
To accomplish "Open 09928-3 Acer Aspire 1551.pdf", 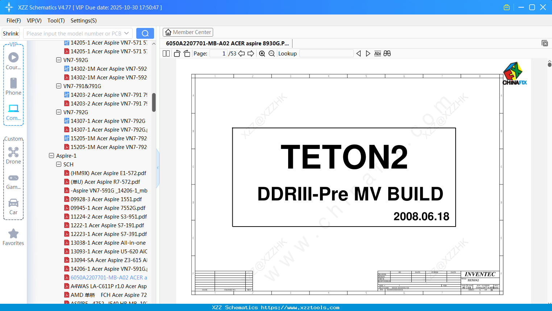I will click(103, 199).
